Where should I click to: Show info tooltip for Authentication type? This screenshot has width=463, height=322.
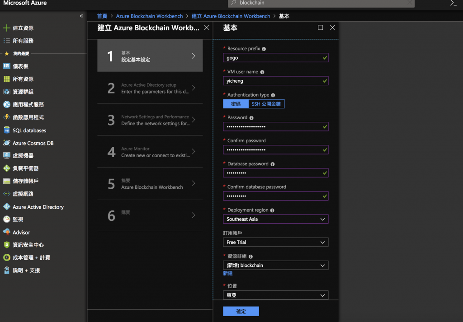click(x=273, y=95)
